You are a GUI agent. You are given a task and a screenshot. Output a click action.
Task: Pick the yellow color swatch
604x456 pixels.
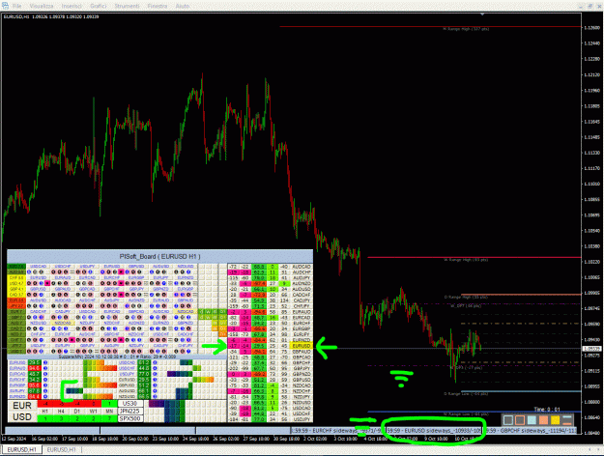(x=555, y=420)
